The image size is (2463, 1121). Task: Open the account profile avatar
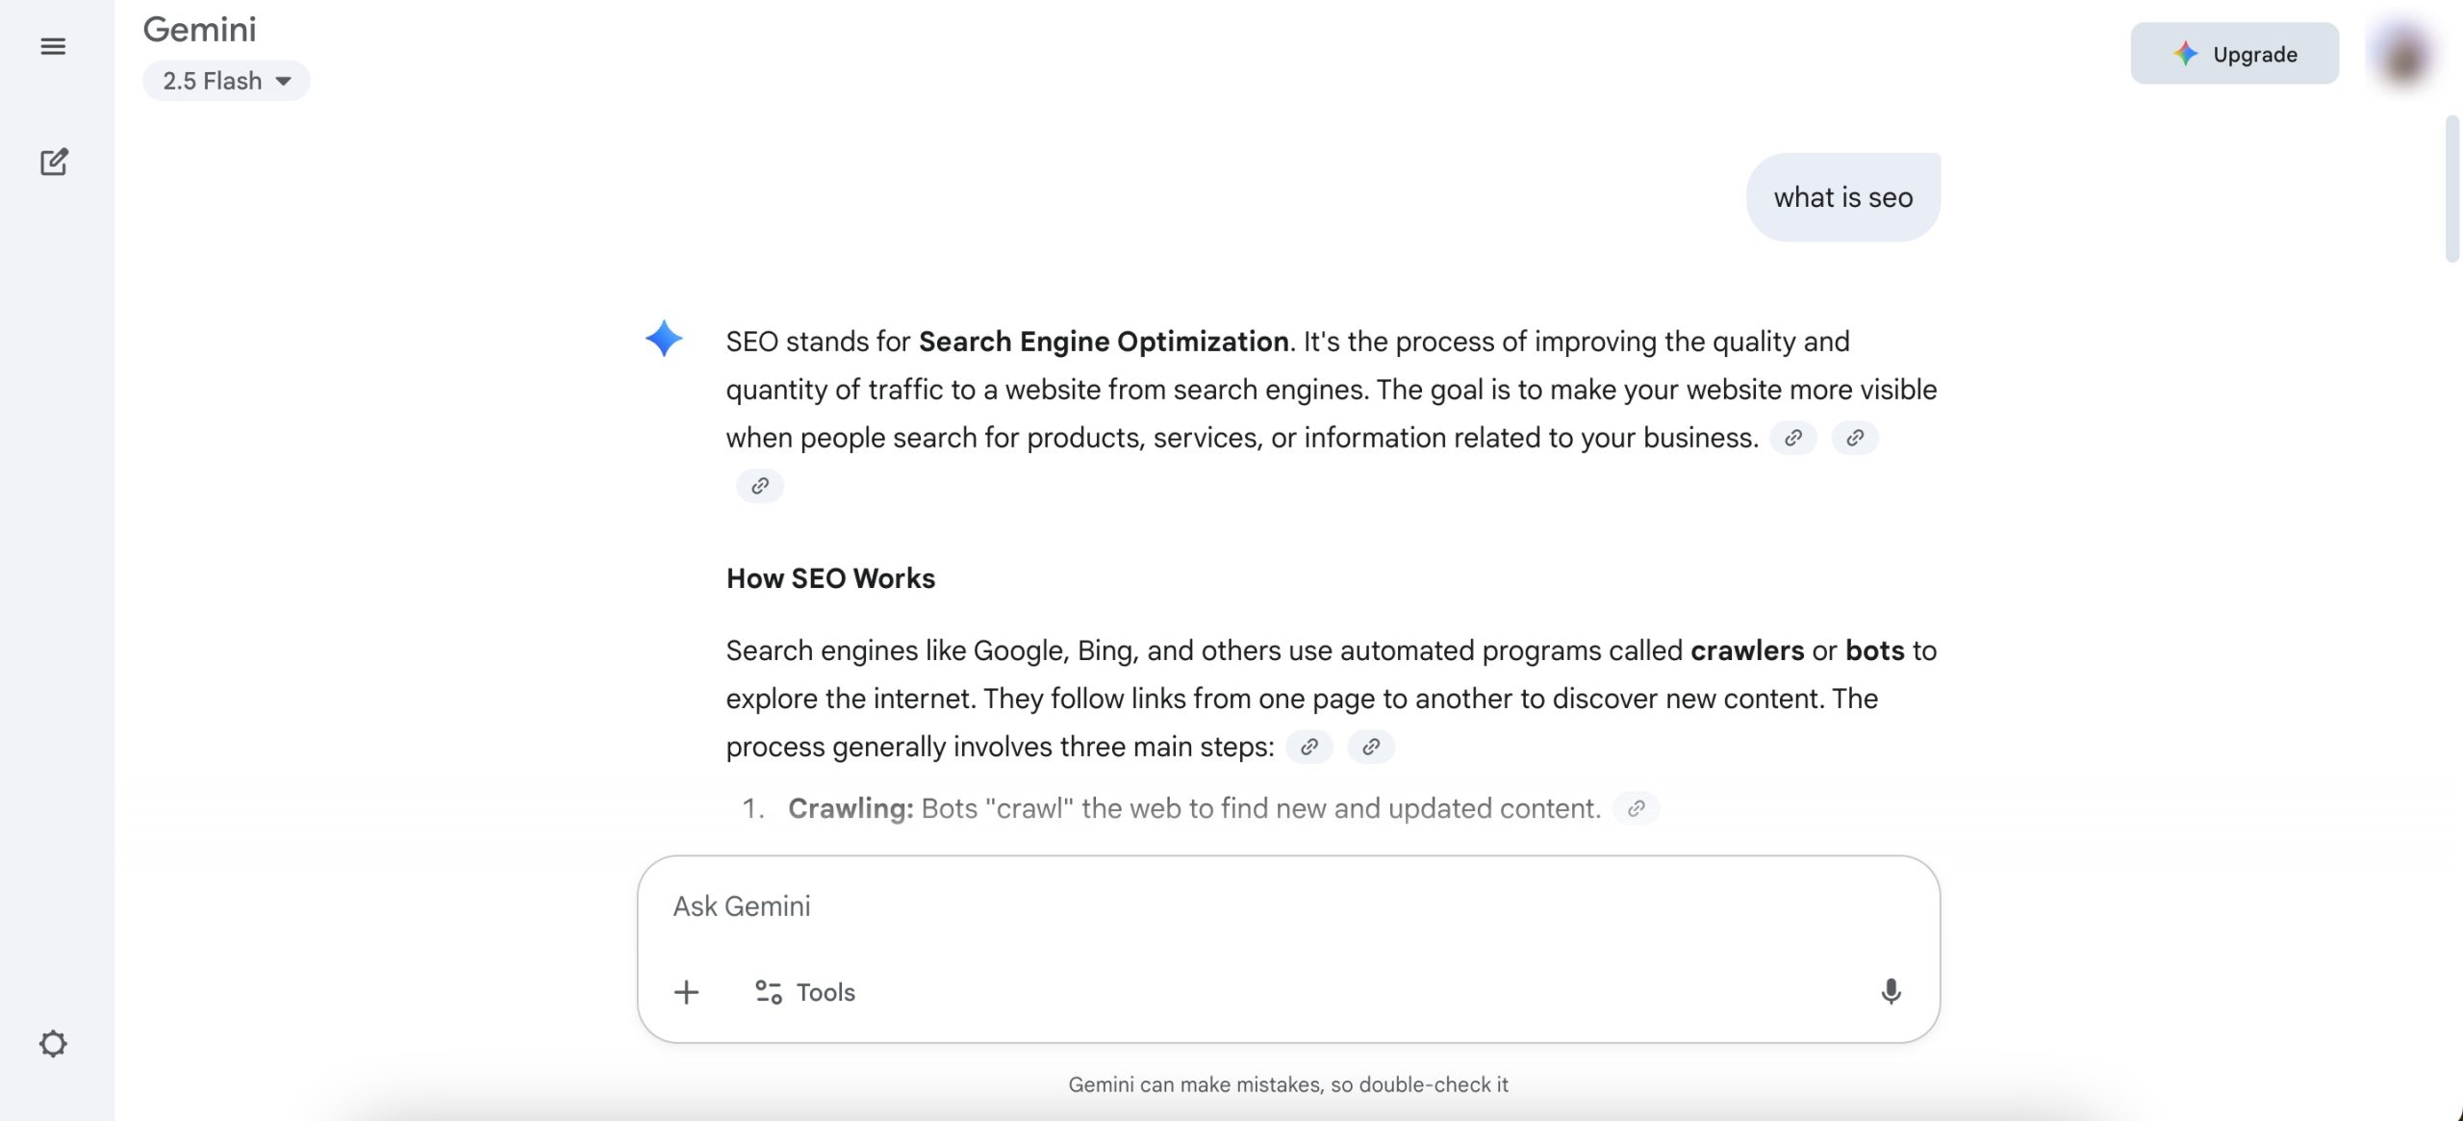pyautogui.click(x=2402, y=54)
